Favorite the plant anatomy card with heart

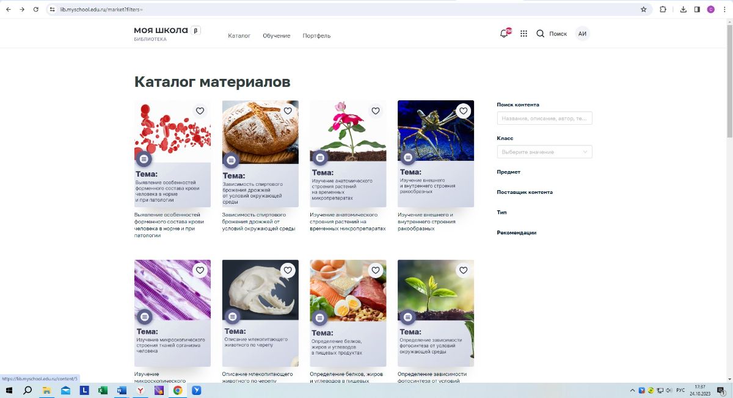376,111
